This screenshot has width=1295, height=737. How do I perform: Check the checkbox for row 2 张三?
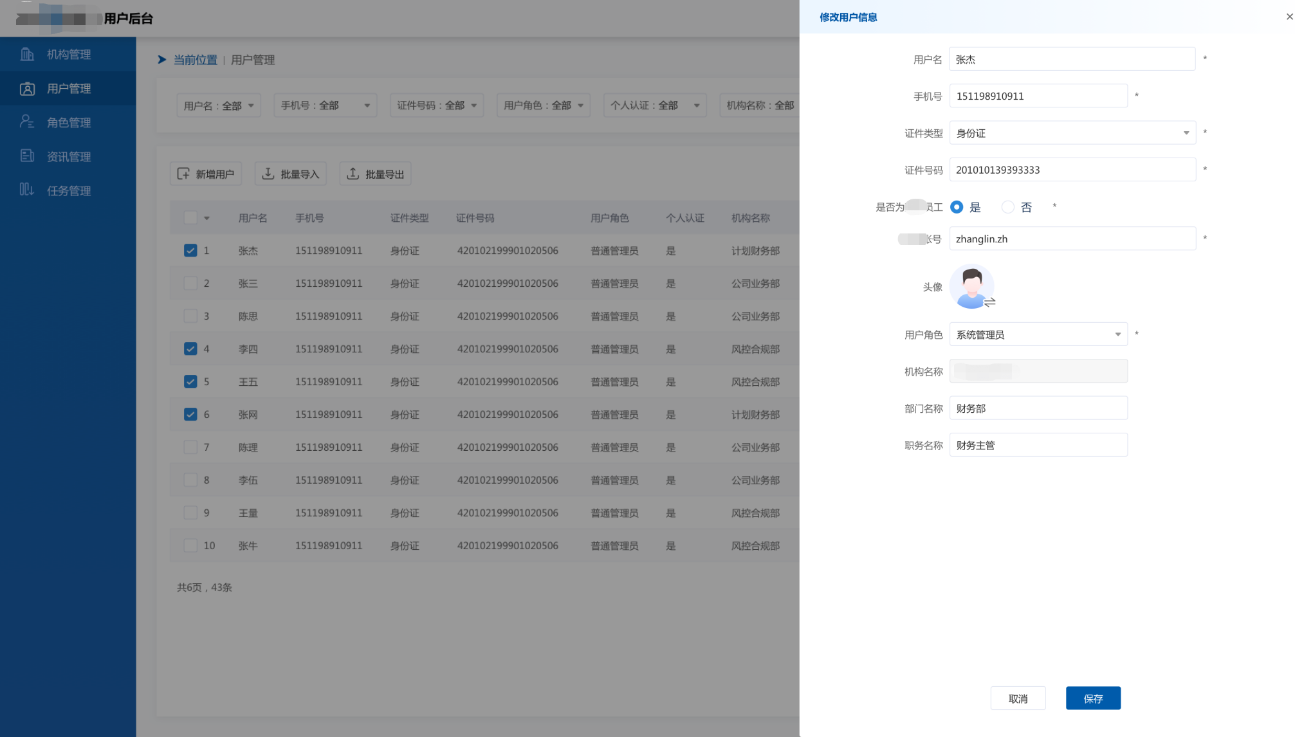point(190,283)
